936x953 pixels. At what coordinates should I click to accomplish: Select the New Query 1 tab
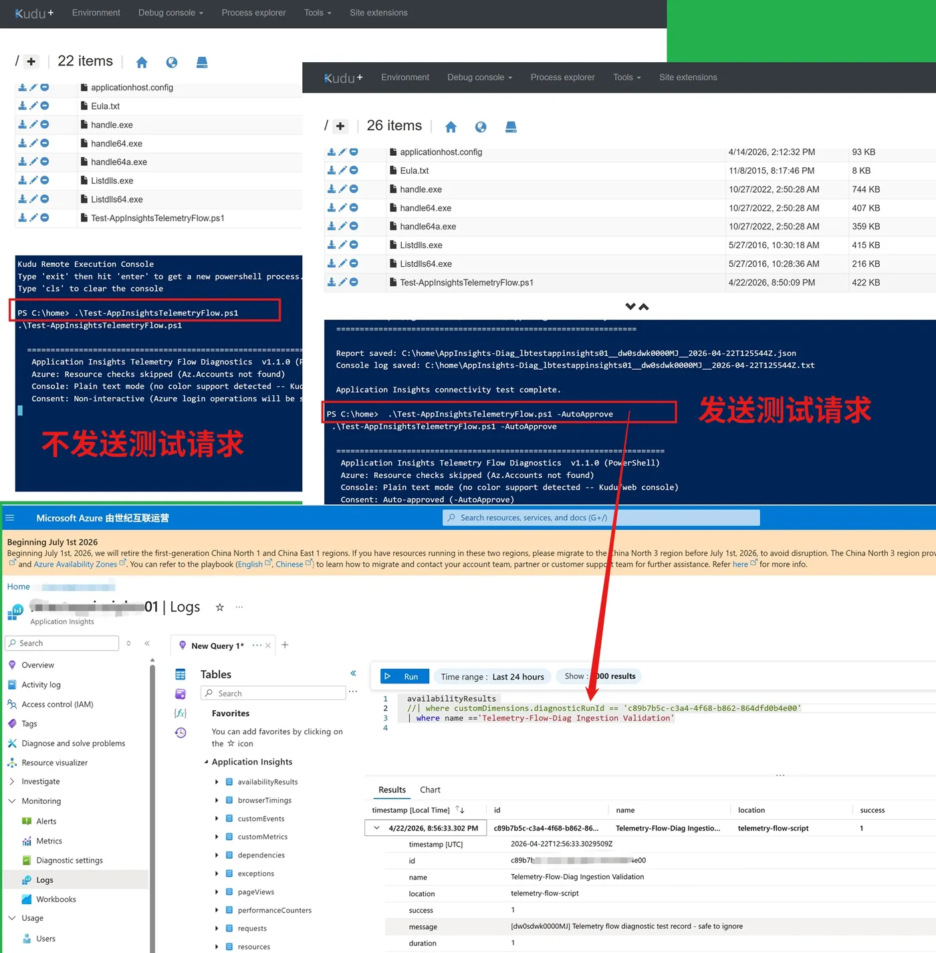pos(217,645)
